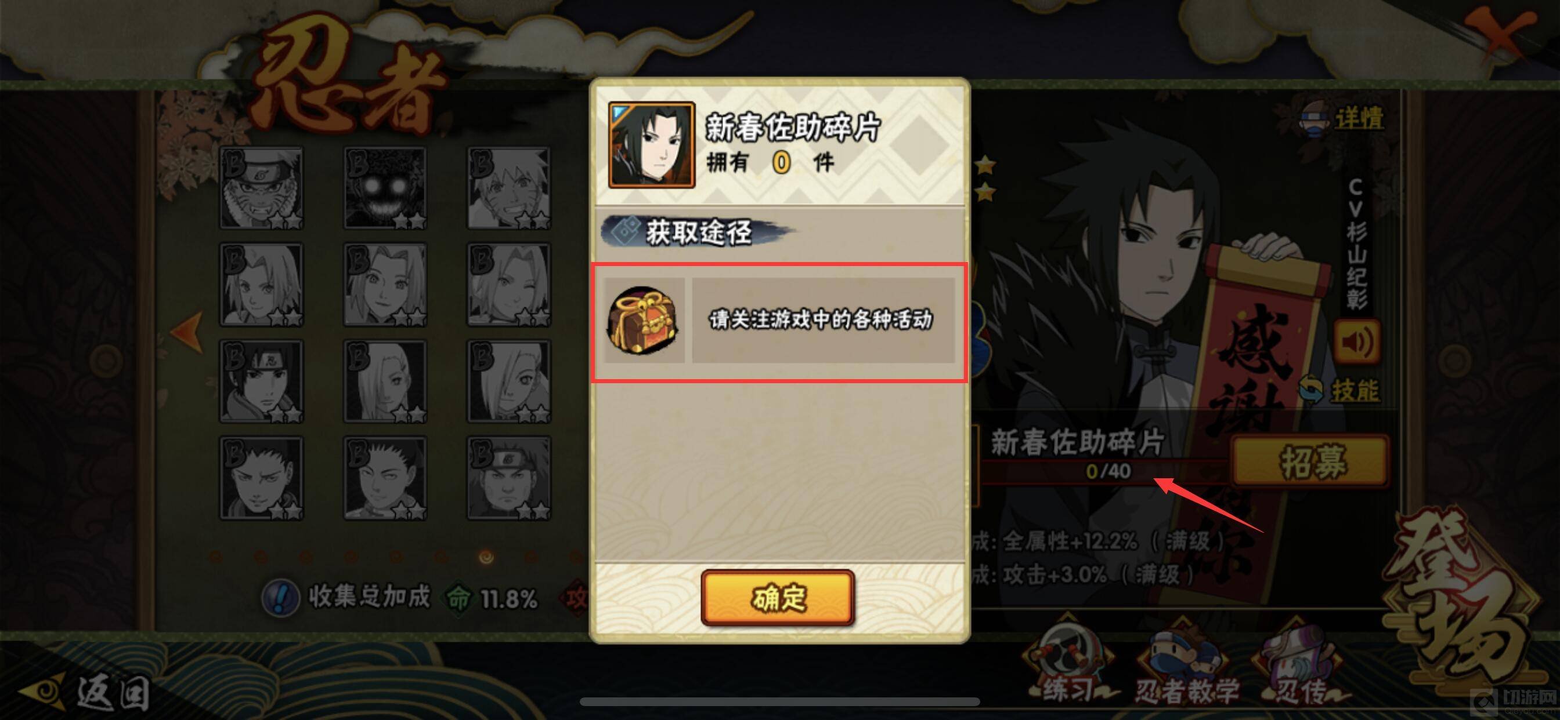
Task: Switch view with the 技能 skills toggle
Action: 1339,389
